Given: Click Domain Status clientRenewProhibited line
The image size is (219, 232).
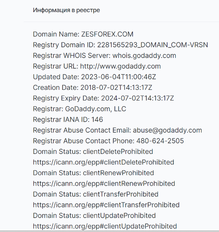Looking at the screenshot, I should pos(93,173).
